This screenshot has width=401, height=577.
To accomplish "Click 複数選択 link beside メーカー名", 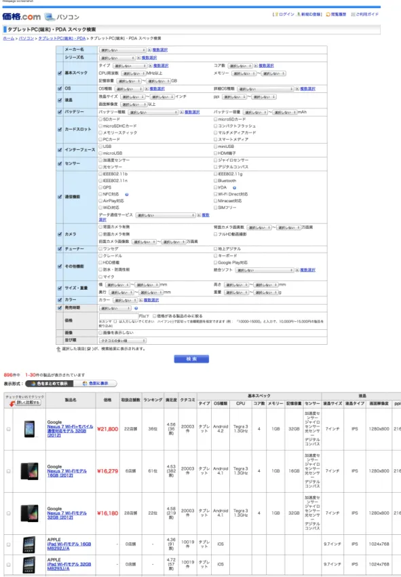I will coord(160,50).
